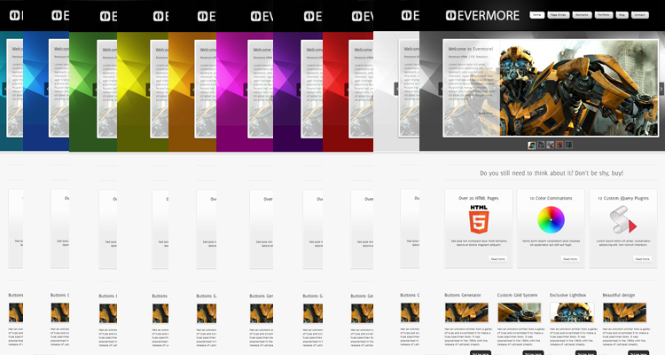665x355 pixels.
Task: Click the 'Welcome to Evermore!' heading
Action: 471,49
